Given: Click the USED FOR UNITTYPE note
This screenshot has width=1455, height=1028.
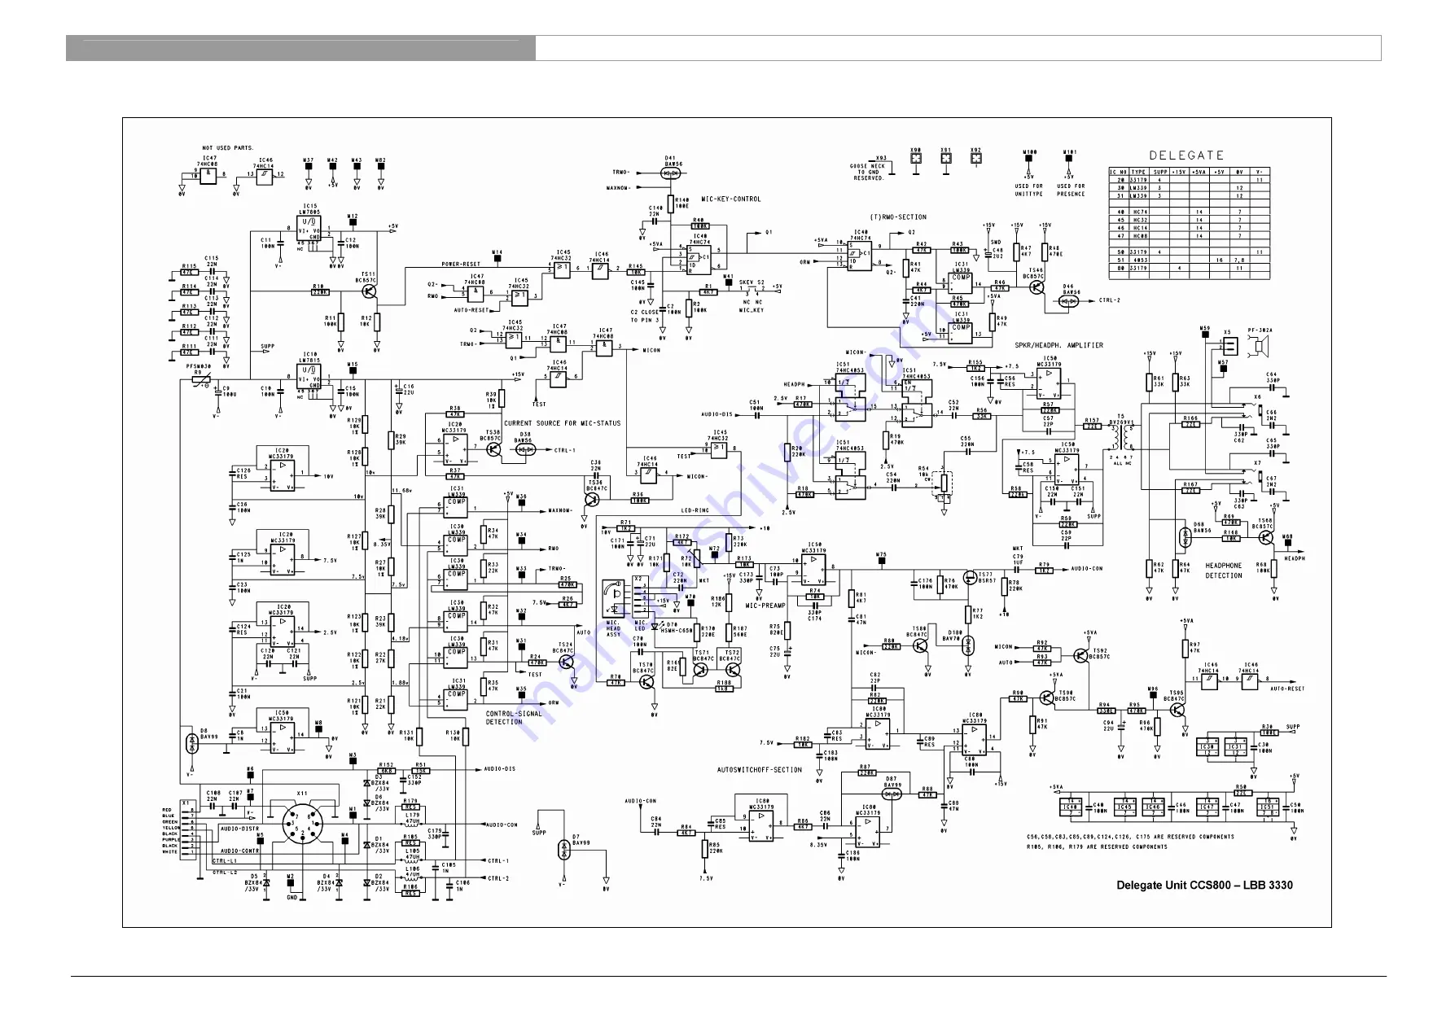Looking at the screenshot, I should [1028, 190].
